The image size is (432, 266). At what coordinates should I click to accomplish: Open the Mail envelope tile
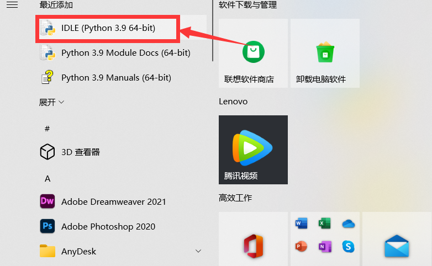click(x=397, y=239)
